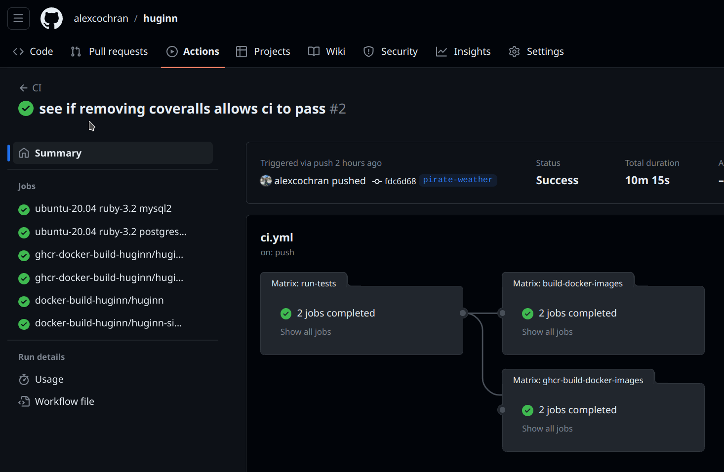Click the Workflow file code icon
This screenshot has width=724, height=472.
[24, 401]
